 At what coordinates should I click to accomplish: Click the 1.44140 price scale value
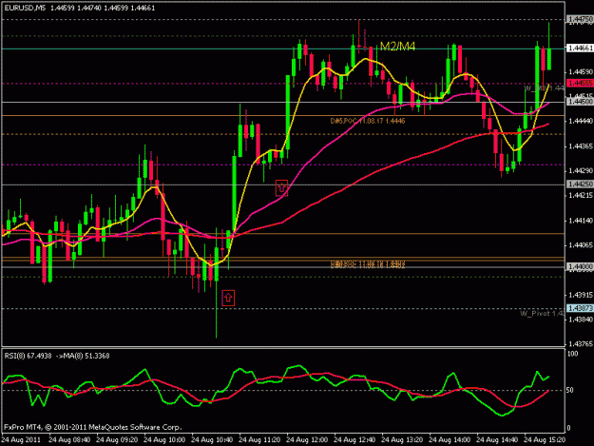point(581,221)
